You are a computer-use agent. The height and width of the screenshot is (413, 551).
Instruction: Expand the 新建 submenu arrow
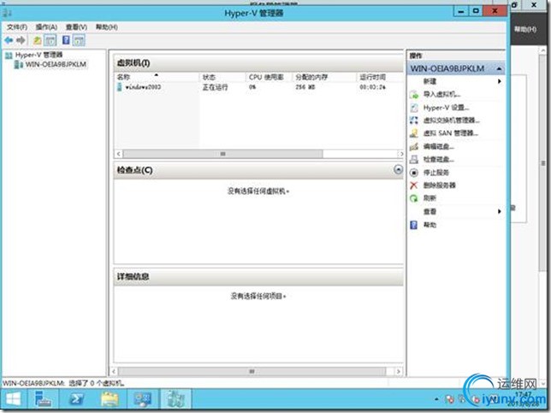(499, 81)
